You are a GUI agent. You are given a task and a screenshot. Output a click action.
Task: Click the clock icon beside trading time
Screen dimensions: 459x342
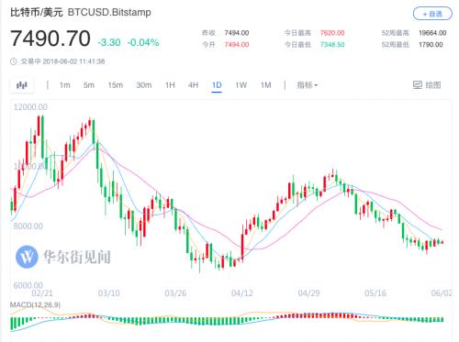coord(14,61)
